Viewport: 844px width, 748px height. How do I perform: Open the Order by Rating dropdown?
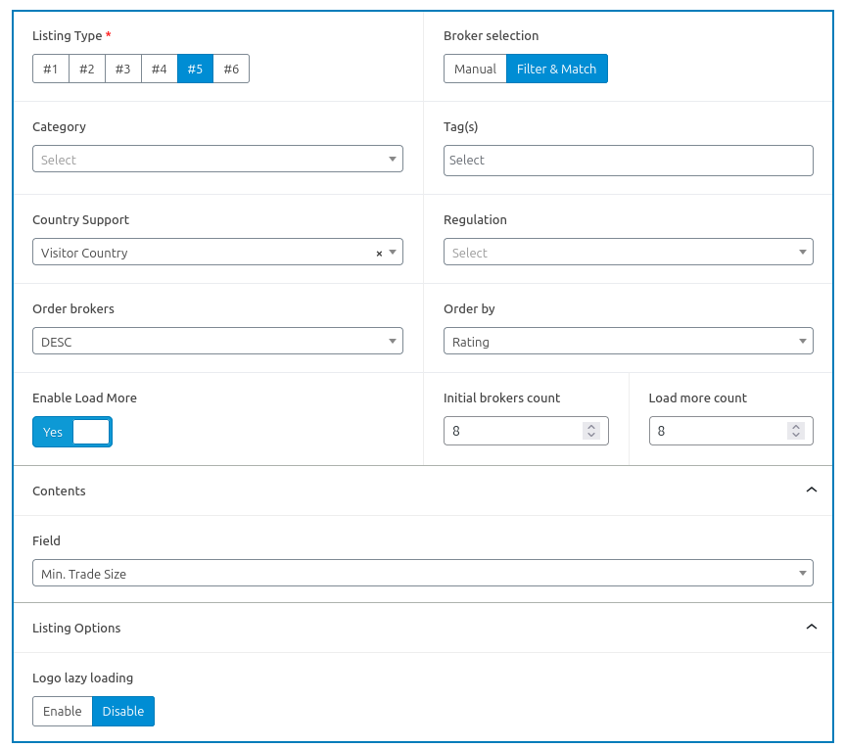pyautogui.click(x=628, y=342)
